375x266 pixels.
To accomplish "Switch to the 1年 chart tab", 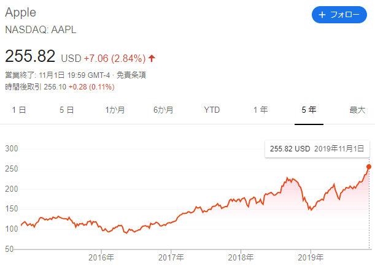I will [x=260, y=110].
